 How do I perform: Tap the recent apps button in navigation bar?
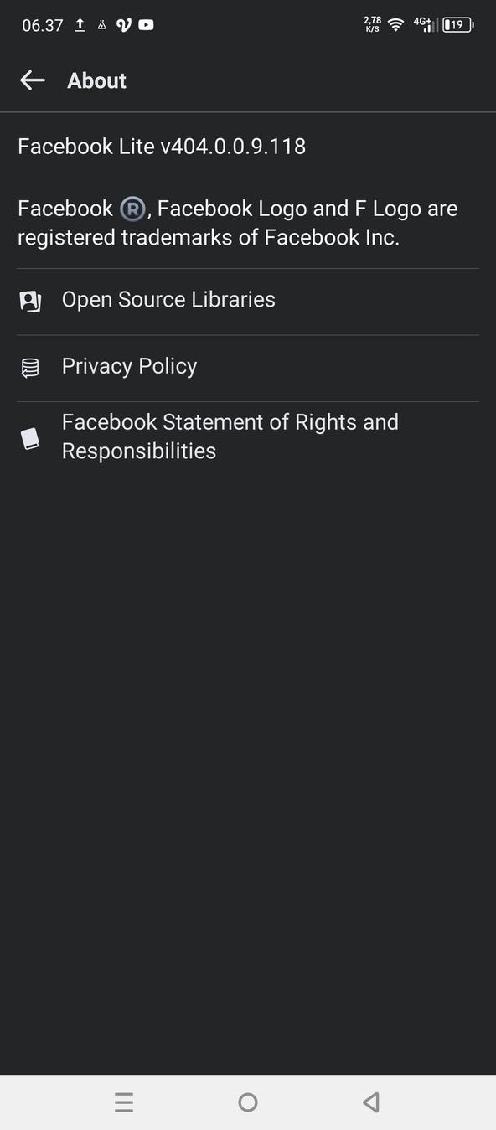(124, 1102)
